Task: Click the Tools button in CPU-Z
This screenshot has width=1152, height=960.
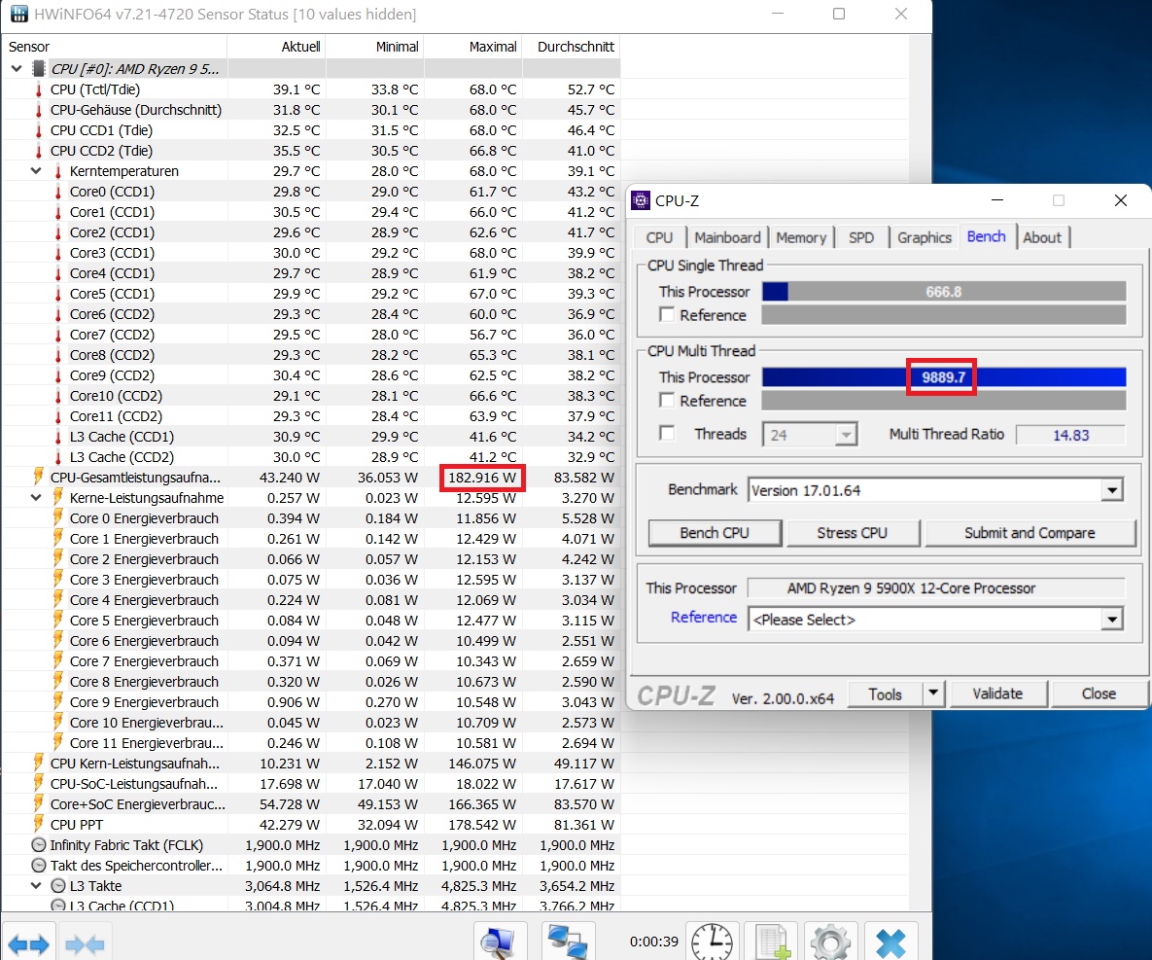Action: pyautogui.click(x=885, y=693)
